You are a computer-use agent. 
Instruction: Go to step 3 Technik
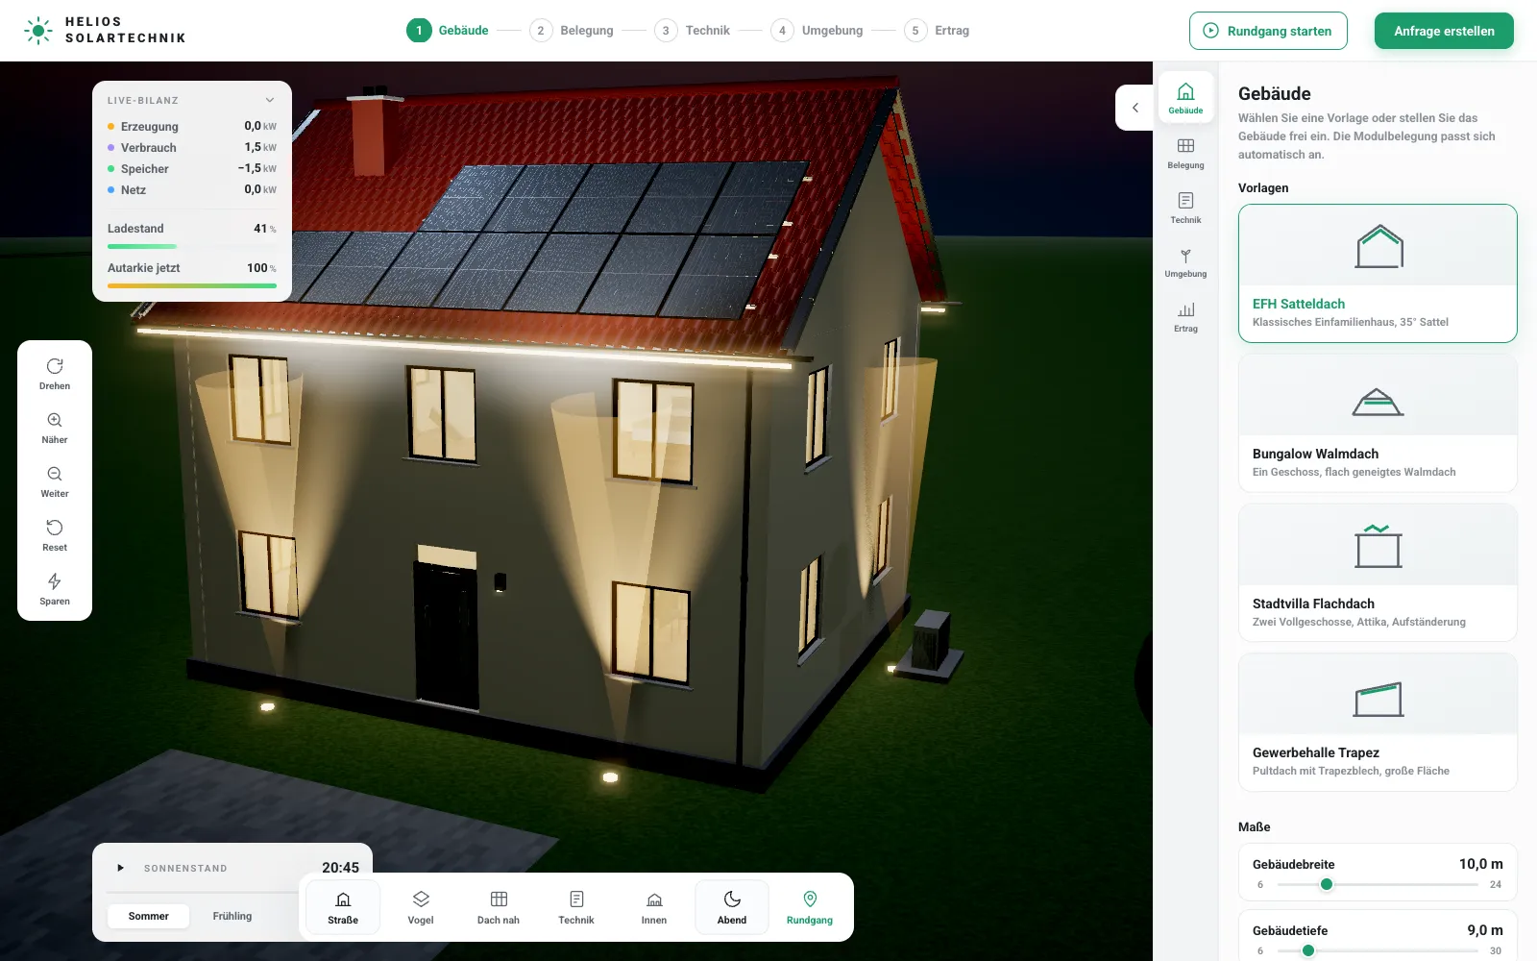click(x=693, y=31)
